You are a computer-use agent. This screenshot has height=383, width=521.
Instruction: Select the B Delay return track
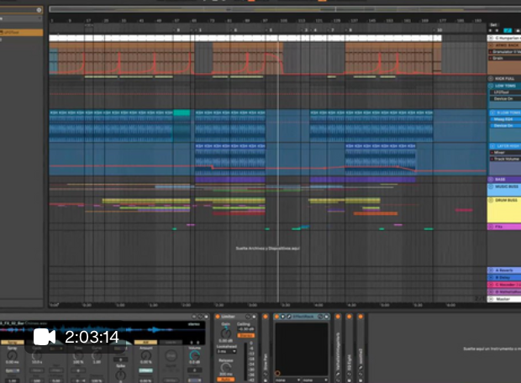[x=504, y=277]
